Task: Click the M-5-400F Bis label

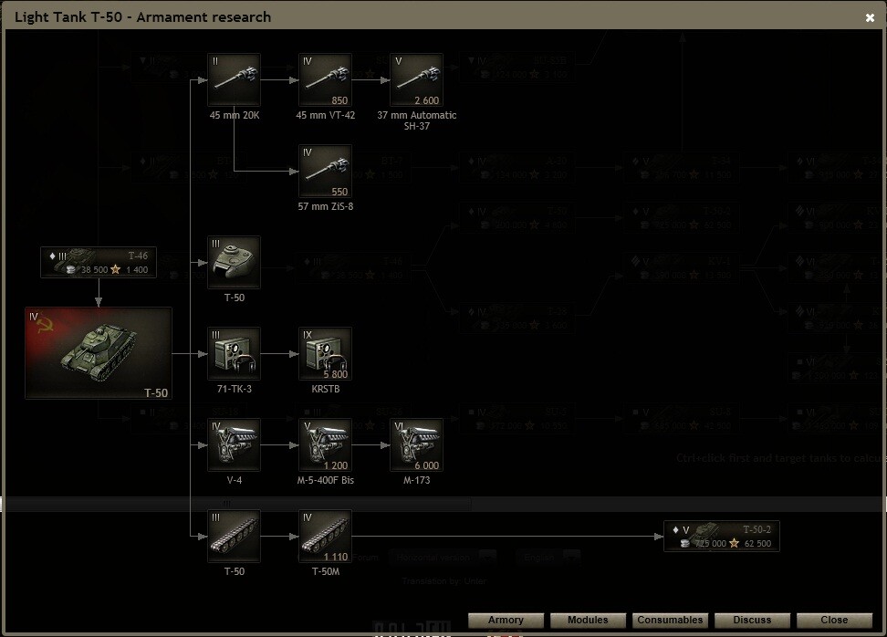Action: 325,480
